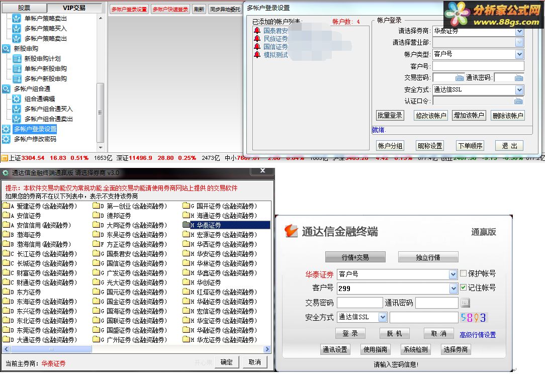This screenshot has width=545, height=374.
Task: Click the 单帐户新股申购 icon
Action: tap(16, 69)
